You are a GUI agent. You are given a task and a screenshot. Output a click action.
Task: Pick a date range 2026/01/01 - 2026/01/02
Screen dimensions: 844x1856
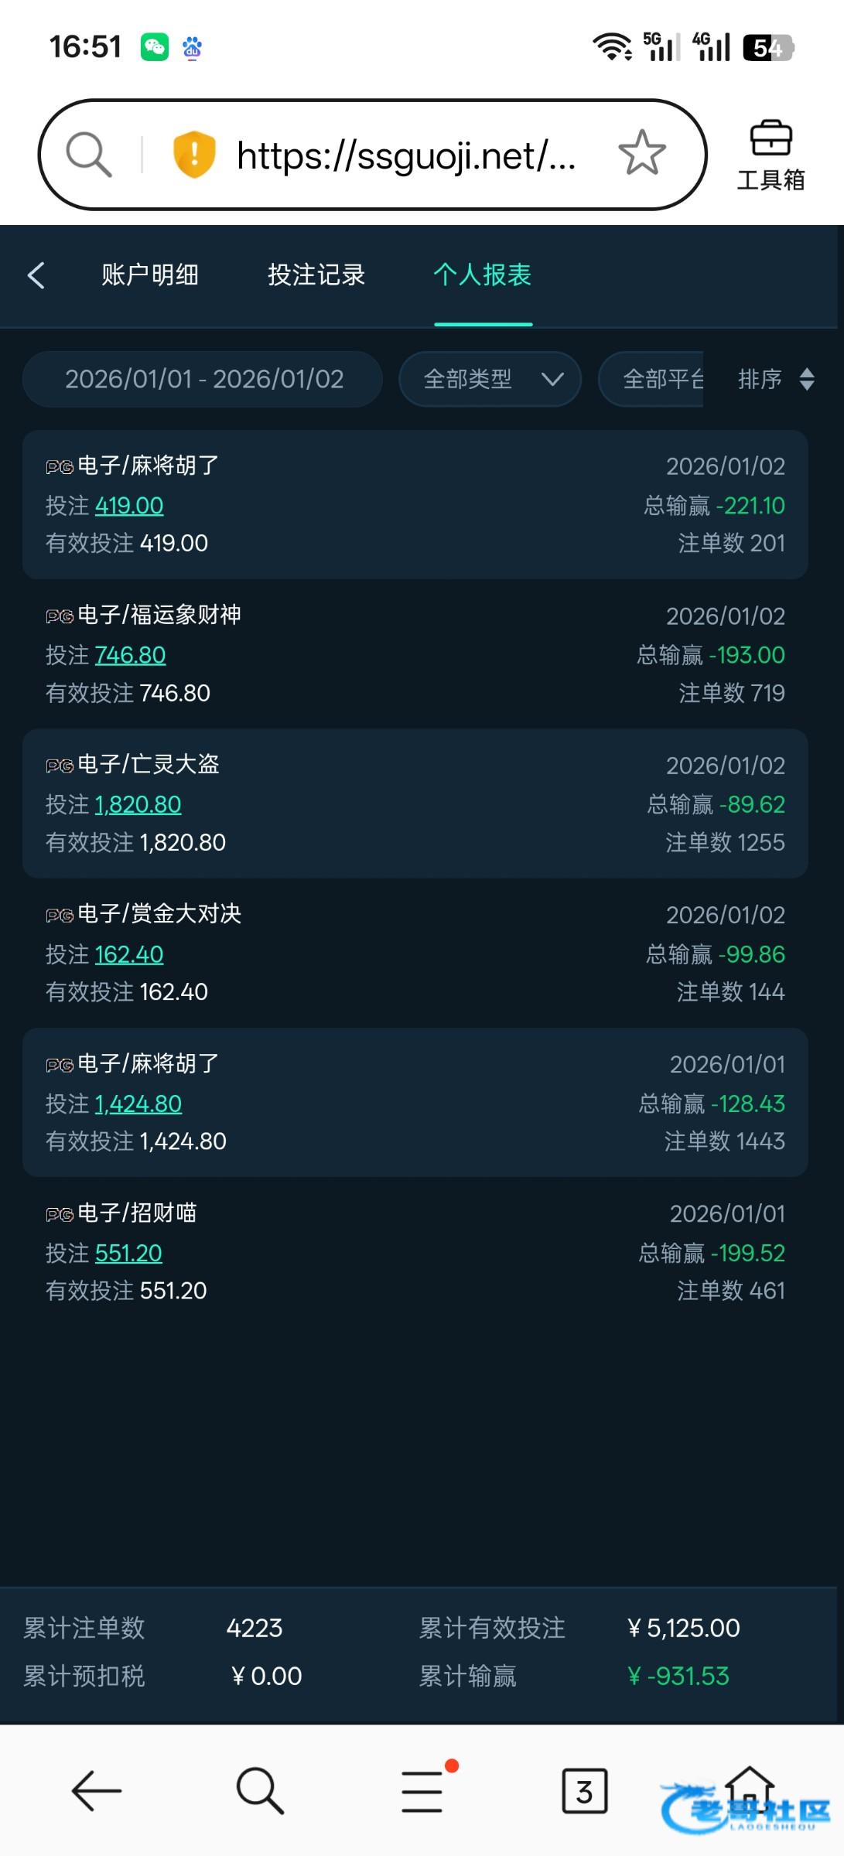pos(203,379)
